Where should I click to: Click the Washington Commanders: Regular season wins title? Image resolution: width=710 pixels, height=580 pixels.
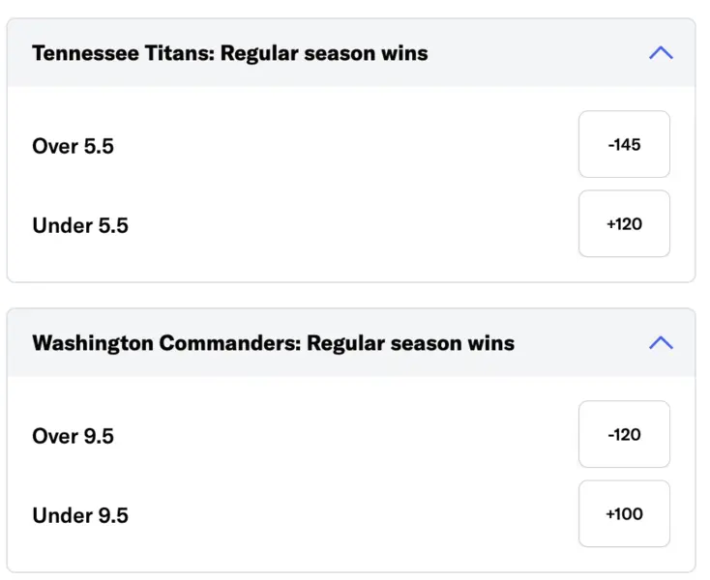[273, 343]
